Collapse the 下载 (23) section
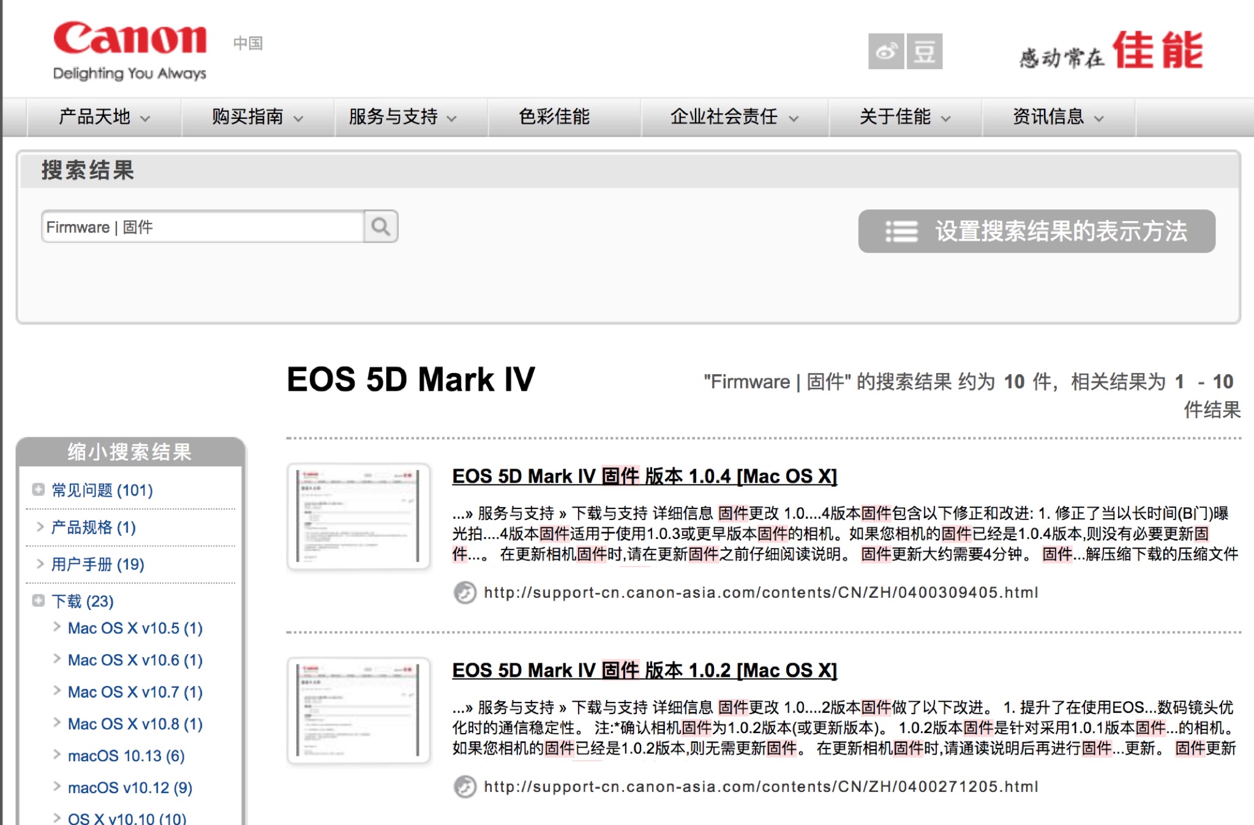 click(x=38, y=601)
